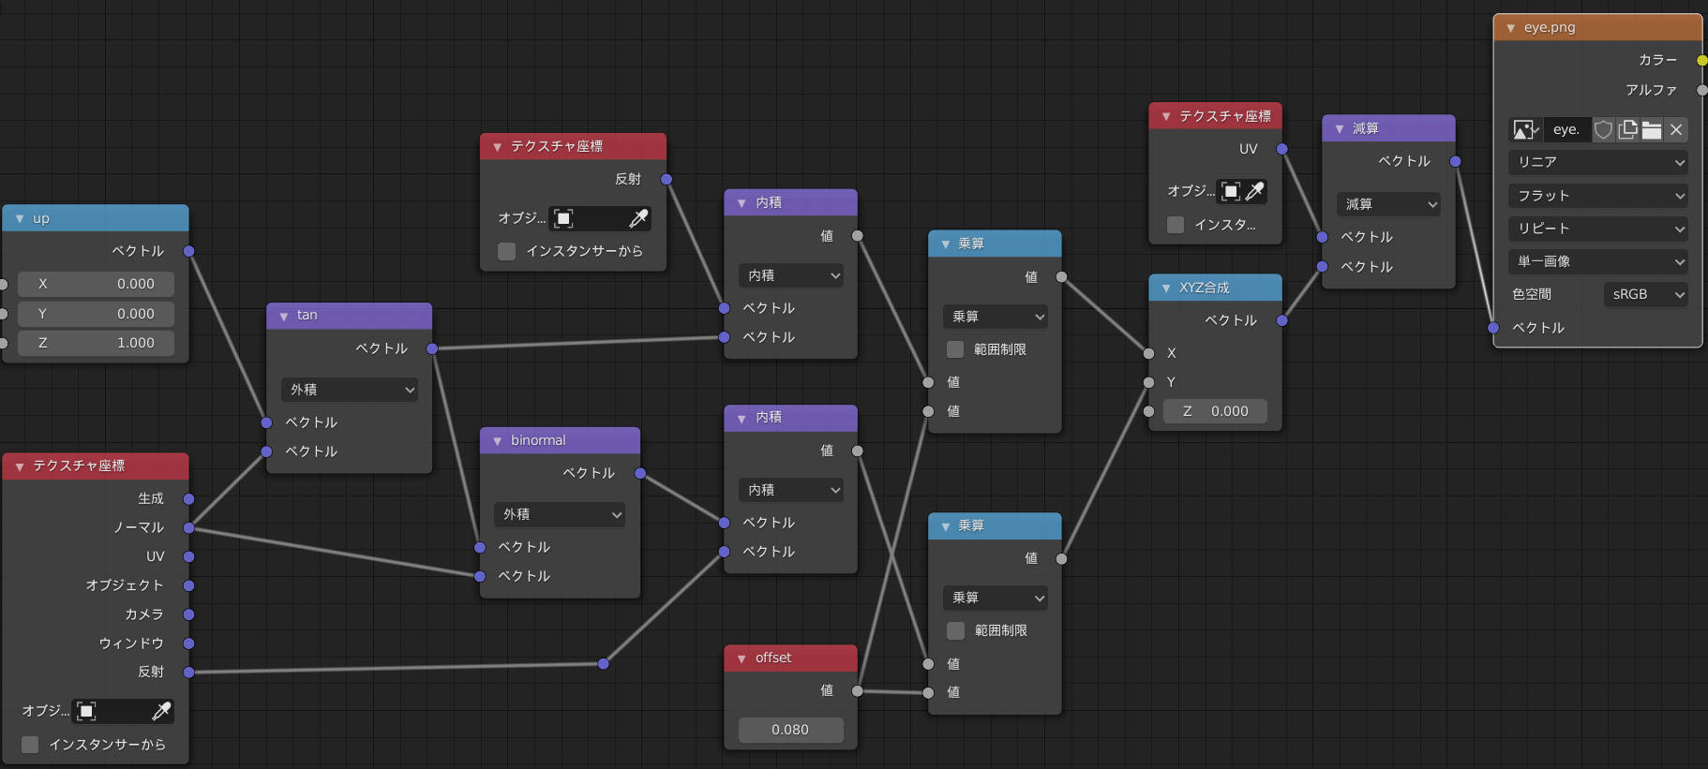Click the new image copy icon

1627,130
